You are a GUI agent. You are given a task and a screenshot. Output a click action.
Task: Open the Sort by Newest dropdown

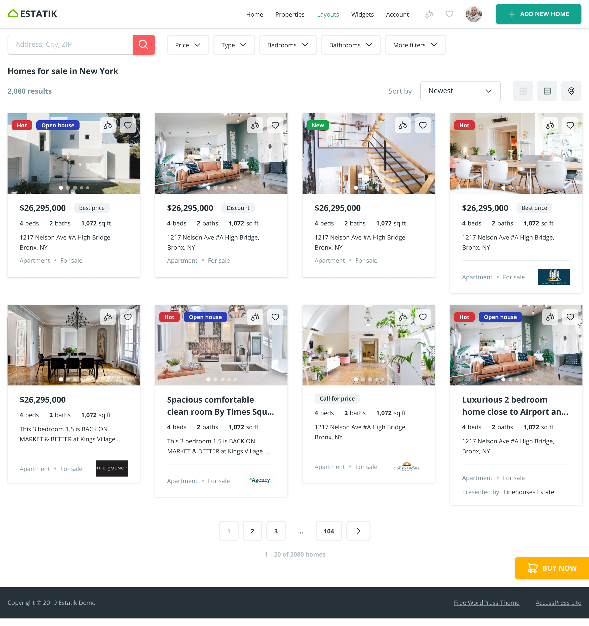[x=460, y=91]
